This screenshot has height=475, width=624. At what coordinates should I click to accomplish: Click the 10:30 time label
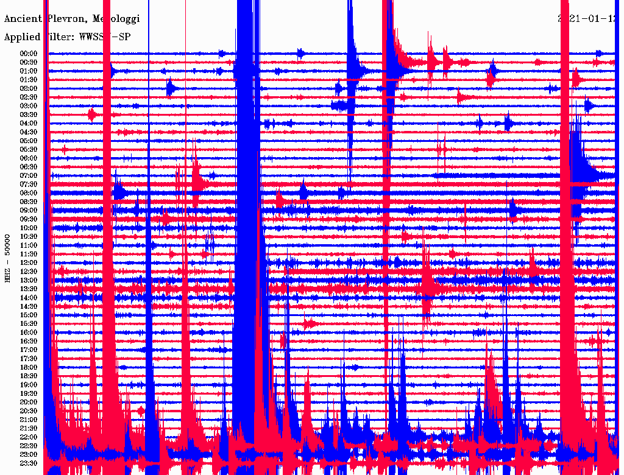tap(29, 236)
